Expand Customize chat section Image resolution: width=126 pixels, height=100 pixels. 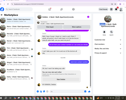point(108,40)
